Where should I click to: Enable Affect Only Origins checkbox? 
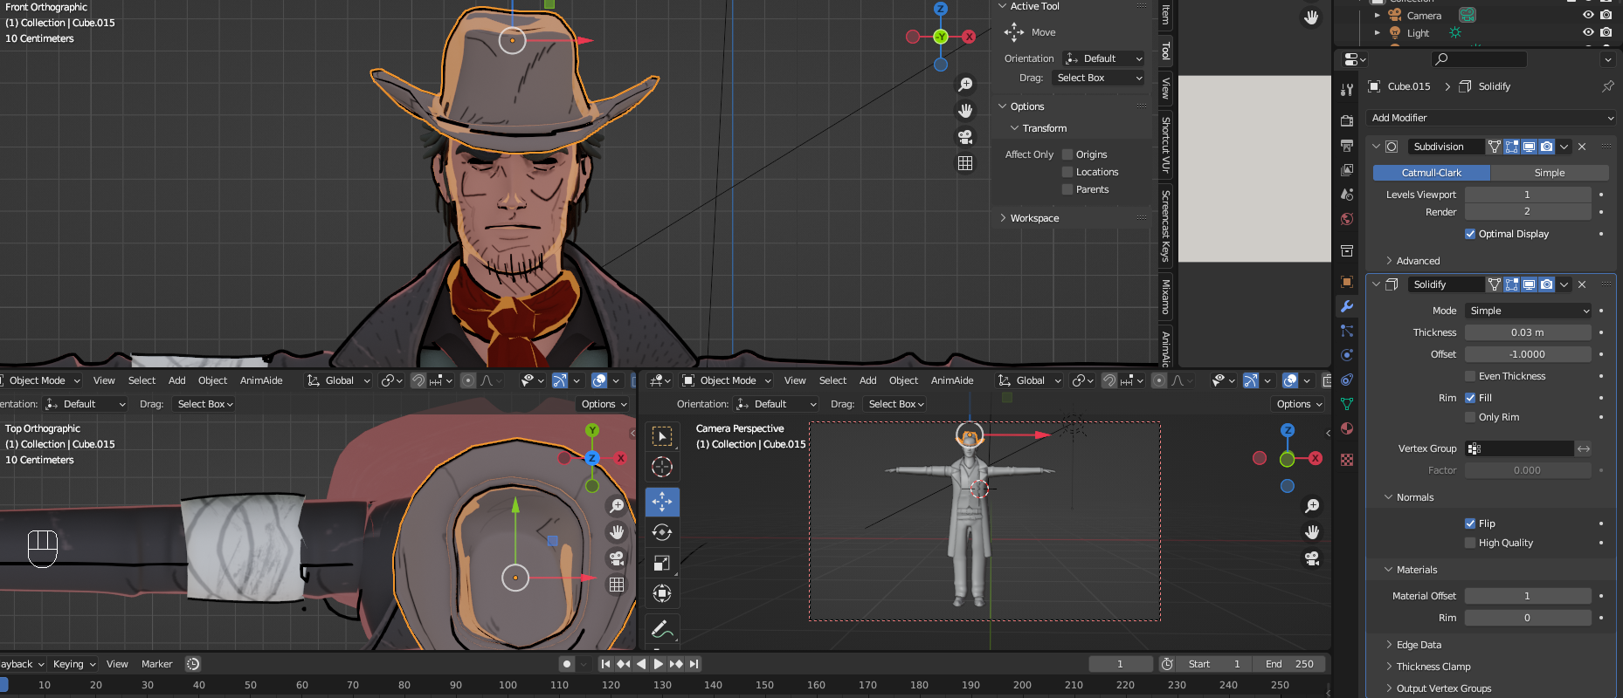point(1067,154)
